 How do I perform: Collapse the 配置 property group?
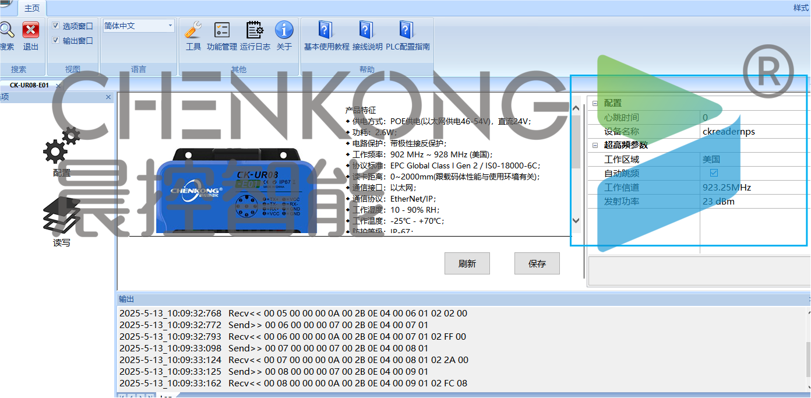[x=595, y=103]
